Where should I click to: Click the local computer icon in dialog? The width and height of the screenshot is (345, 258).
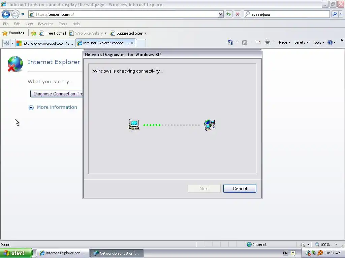tap(134, 125)
